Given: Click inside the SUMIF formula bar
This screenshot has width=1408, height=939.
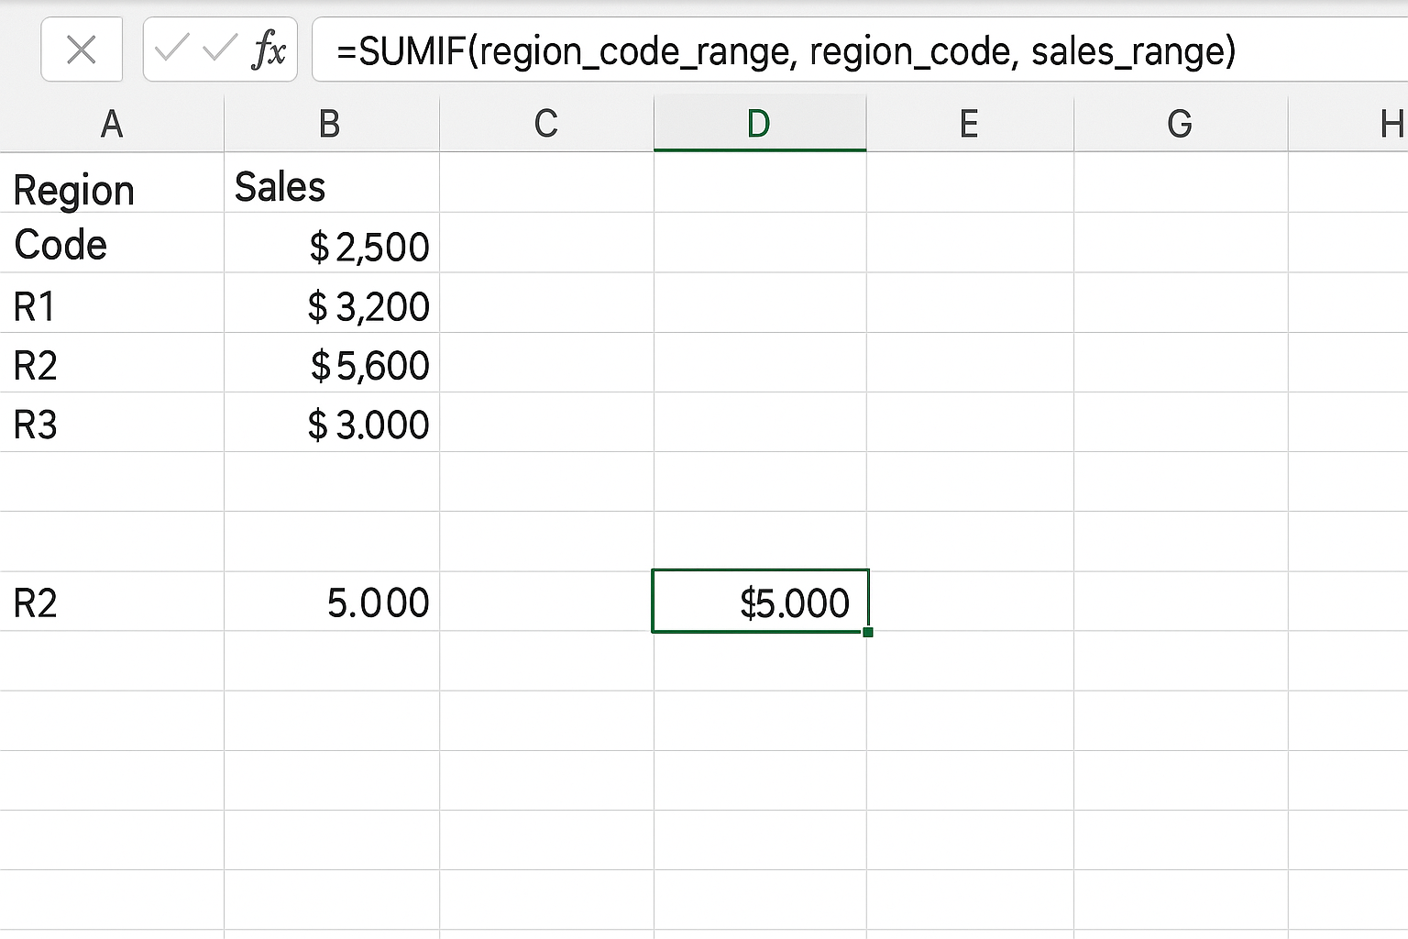Looking at the screenshot, I should [860, 50].
